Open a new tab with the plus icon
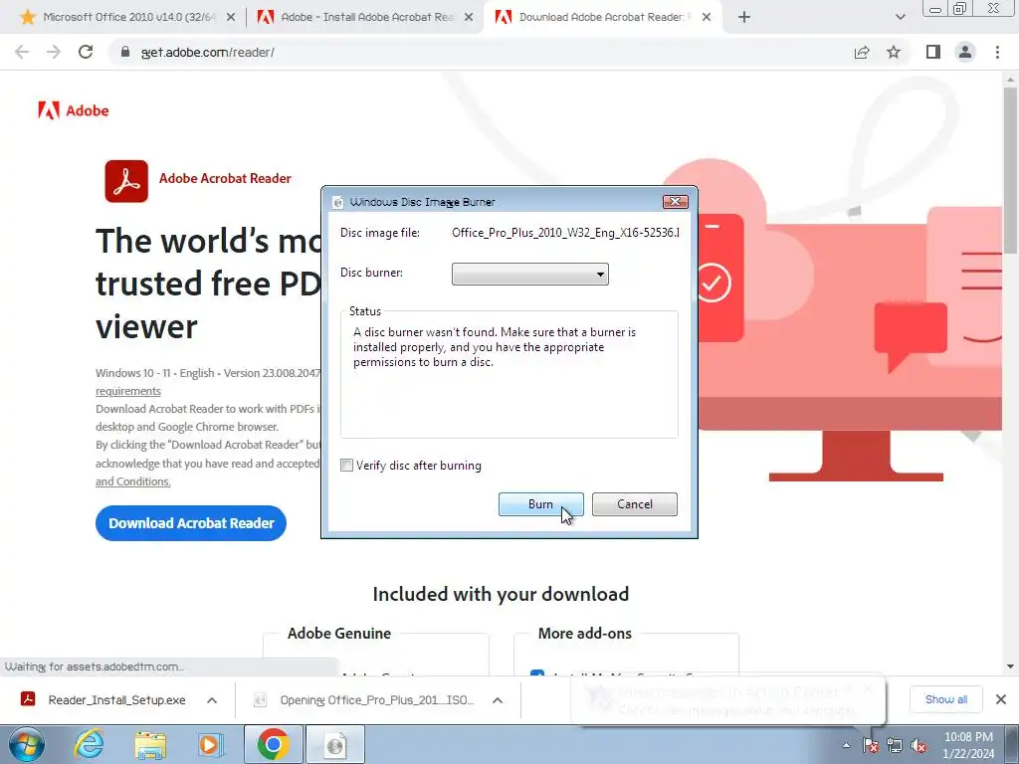1019x764 pixels. [744, 18]
